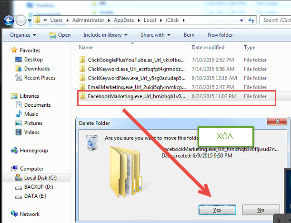Image resolution: width=291 pixels, height=223 pixels.
Task: Select the Administrator breadcrumb
Action: click(88, 20)
